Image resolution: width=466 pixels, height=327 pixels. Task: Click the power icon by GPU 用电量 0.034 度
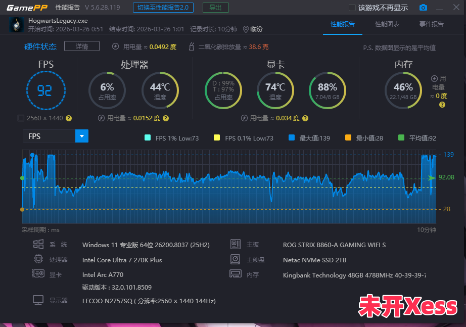coord(244,118)
